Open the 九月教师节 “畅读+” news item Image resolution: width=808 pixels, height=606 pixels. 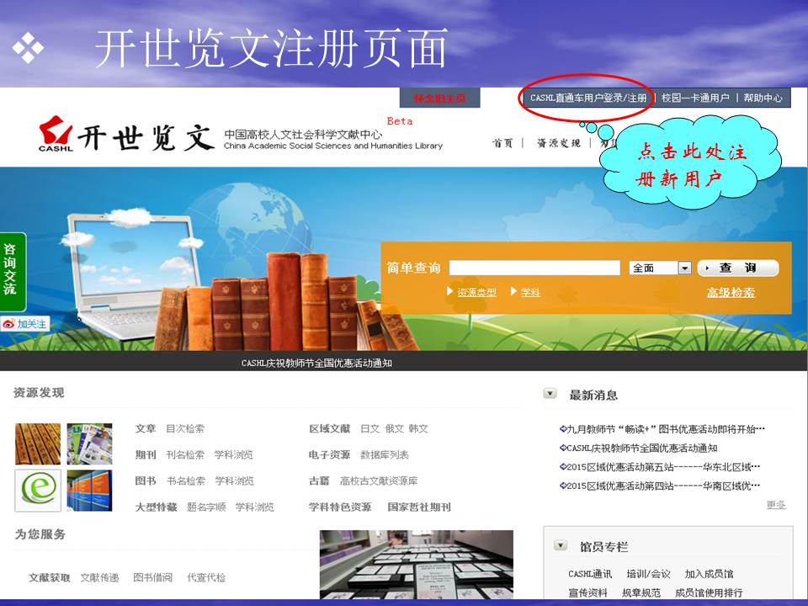pos(662,429)
